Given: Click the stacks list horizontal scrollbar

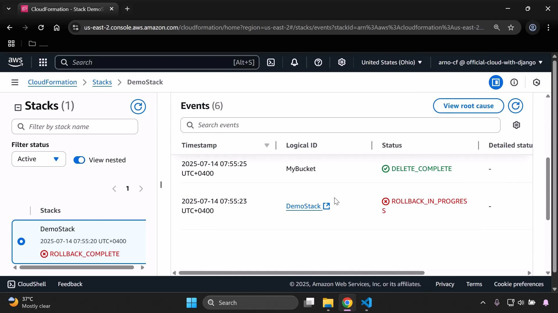Looking at the screenshot, I should point(77,267).
